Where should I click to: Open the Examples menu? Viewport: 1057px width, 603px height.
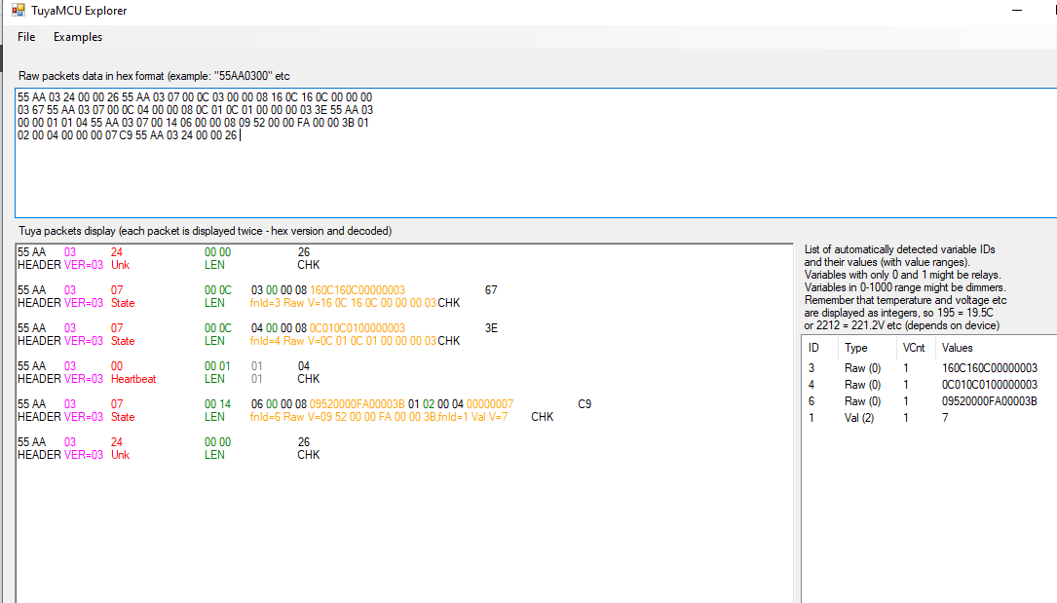coord(78,37)
